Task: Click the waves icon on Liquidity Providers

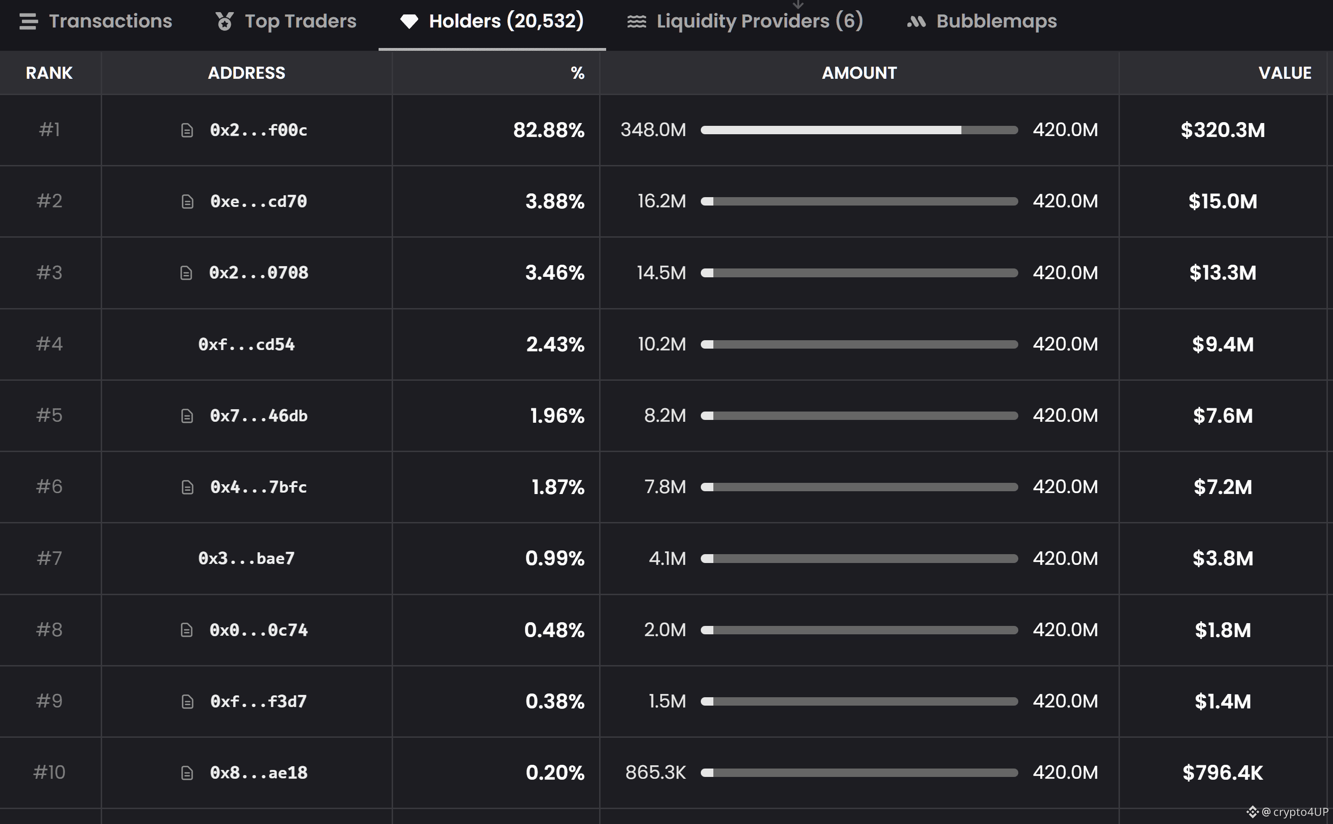Action: pos(636,21)
